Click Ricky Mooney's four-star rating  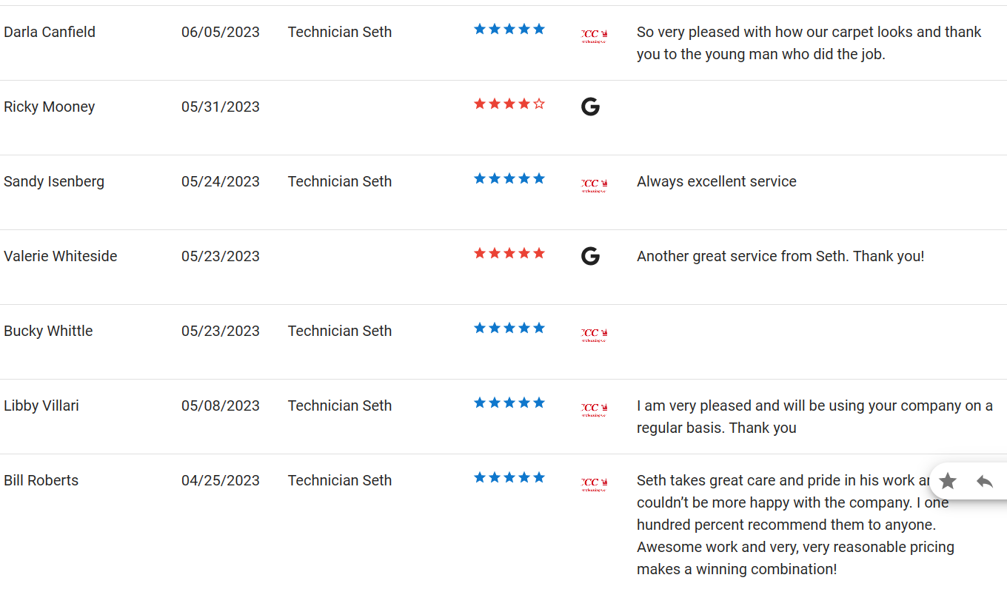click(x=509, y=104)
